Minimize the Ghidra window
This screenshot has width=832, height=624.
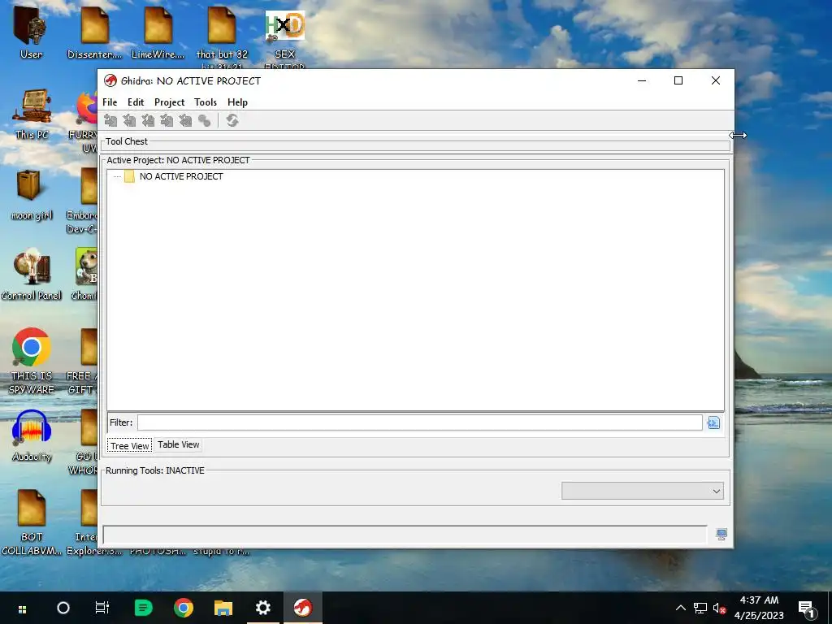point(642,80)
